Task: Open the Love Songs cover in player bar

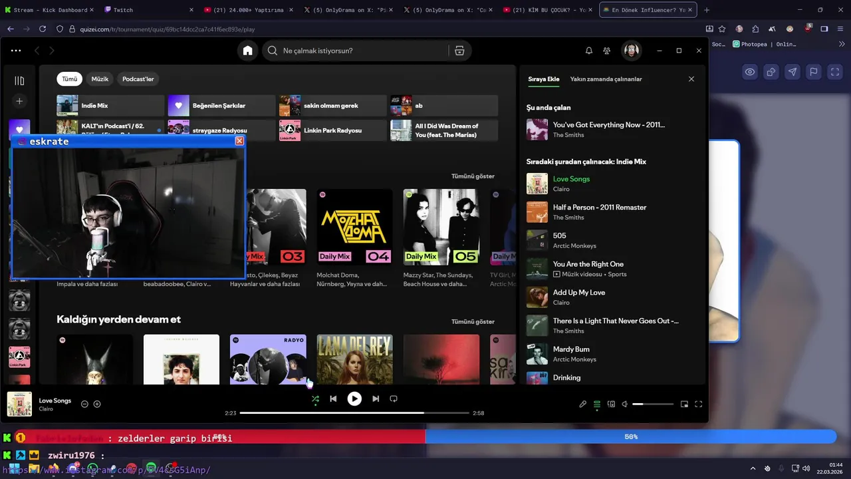Action: 19,404
